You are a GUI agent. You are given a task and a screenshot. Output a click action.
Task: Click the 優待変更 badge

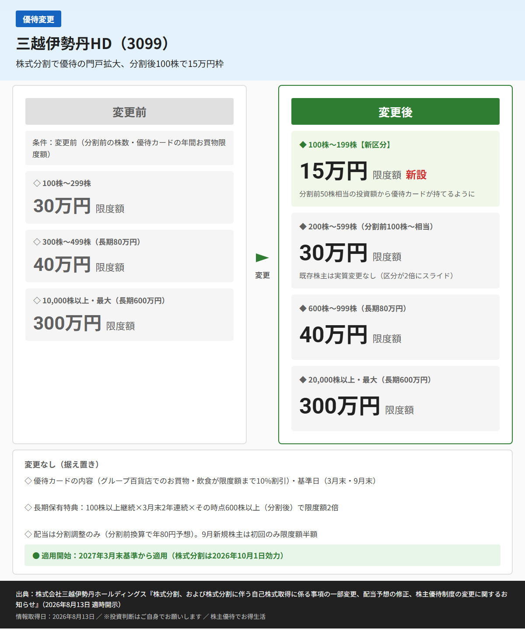pos(38,19)
